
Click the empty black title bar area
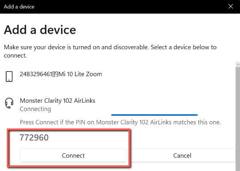[130, 7]
